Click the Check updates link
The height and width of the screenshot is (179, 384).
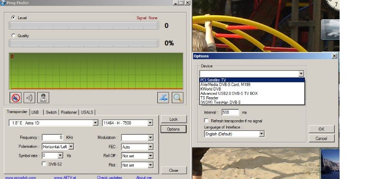click(110, 178)
